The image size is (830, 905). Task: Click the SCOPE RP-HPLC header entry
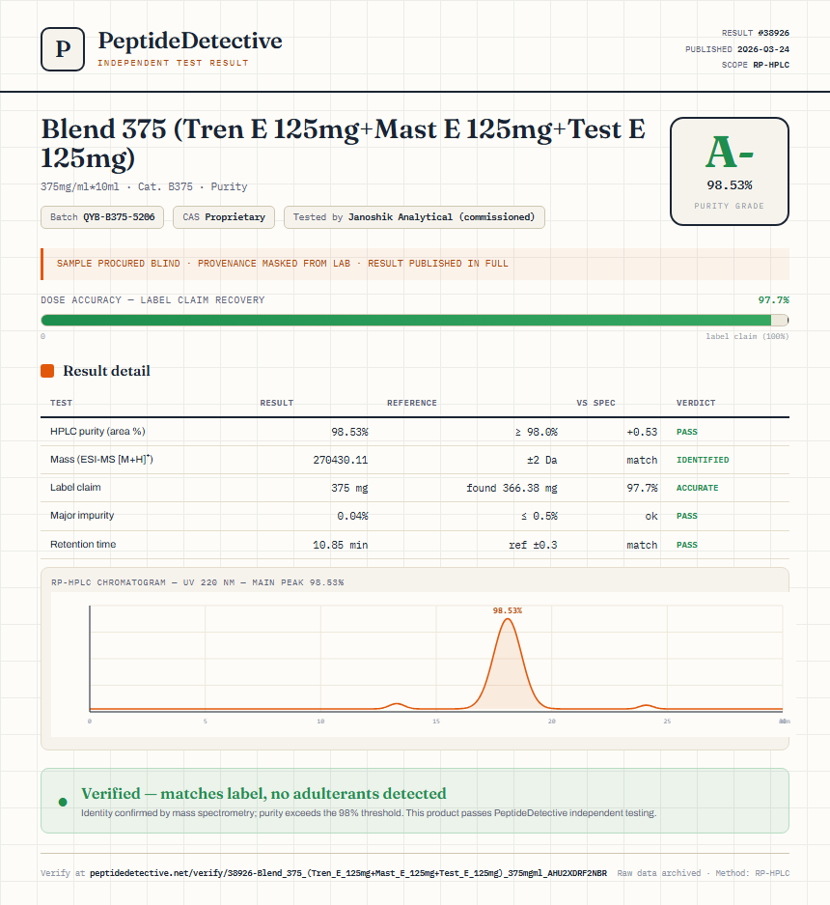point(756,65)
